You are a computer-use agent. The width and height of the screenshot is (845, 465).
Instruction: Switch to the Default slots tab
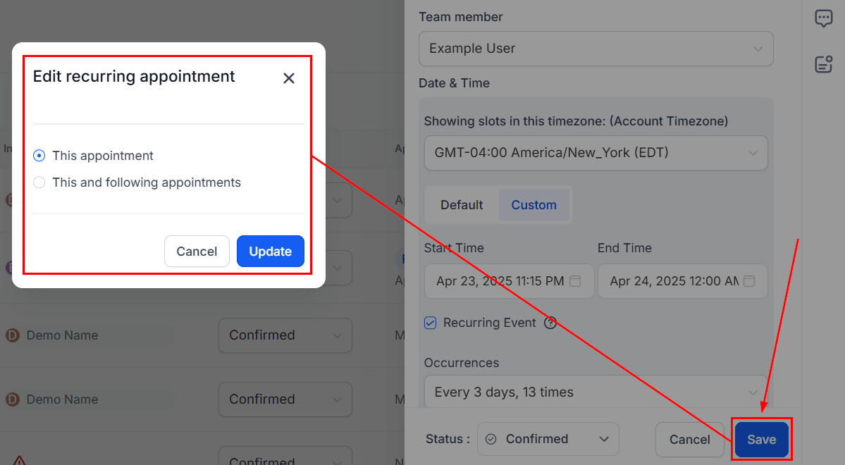point(462,205)
